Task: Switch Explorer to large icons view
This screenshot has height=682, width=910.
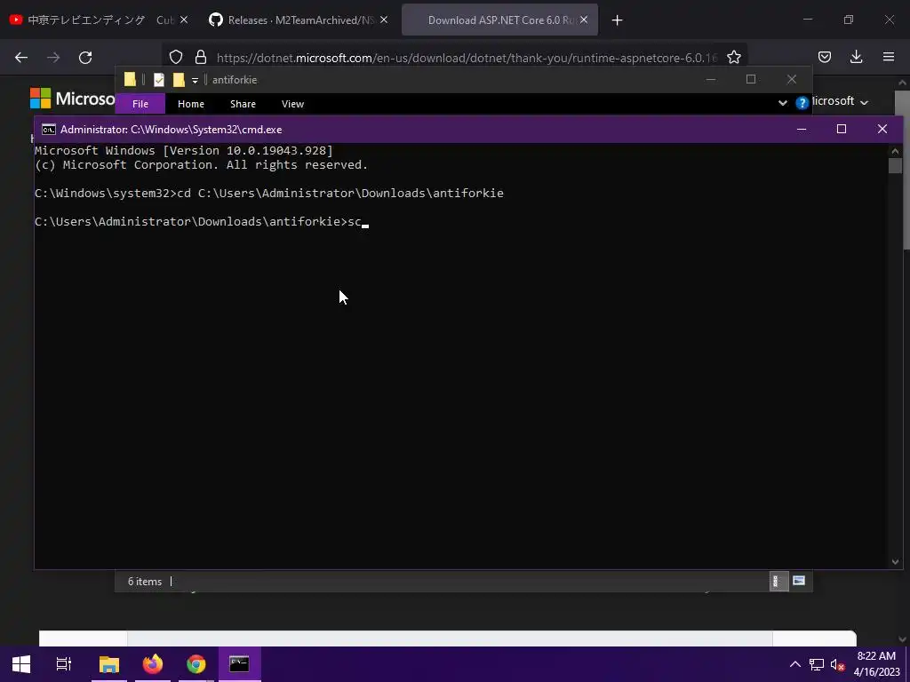Action: 799,581
